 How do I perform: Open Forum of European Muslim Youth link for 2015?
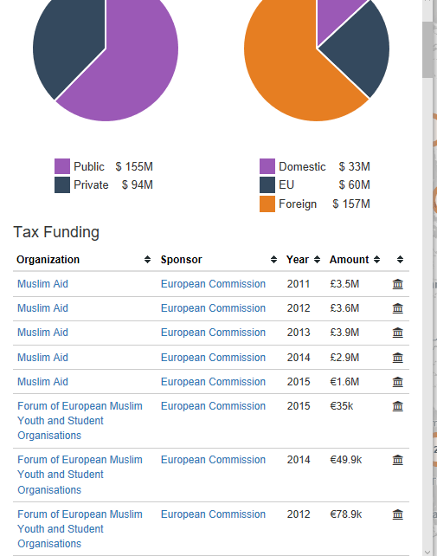[x=80, y=421]
